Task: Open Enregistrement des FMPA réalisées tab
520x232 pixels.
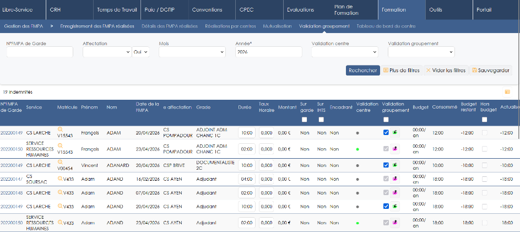Action: pos(97,26)
